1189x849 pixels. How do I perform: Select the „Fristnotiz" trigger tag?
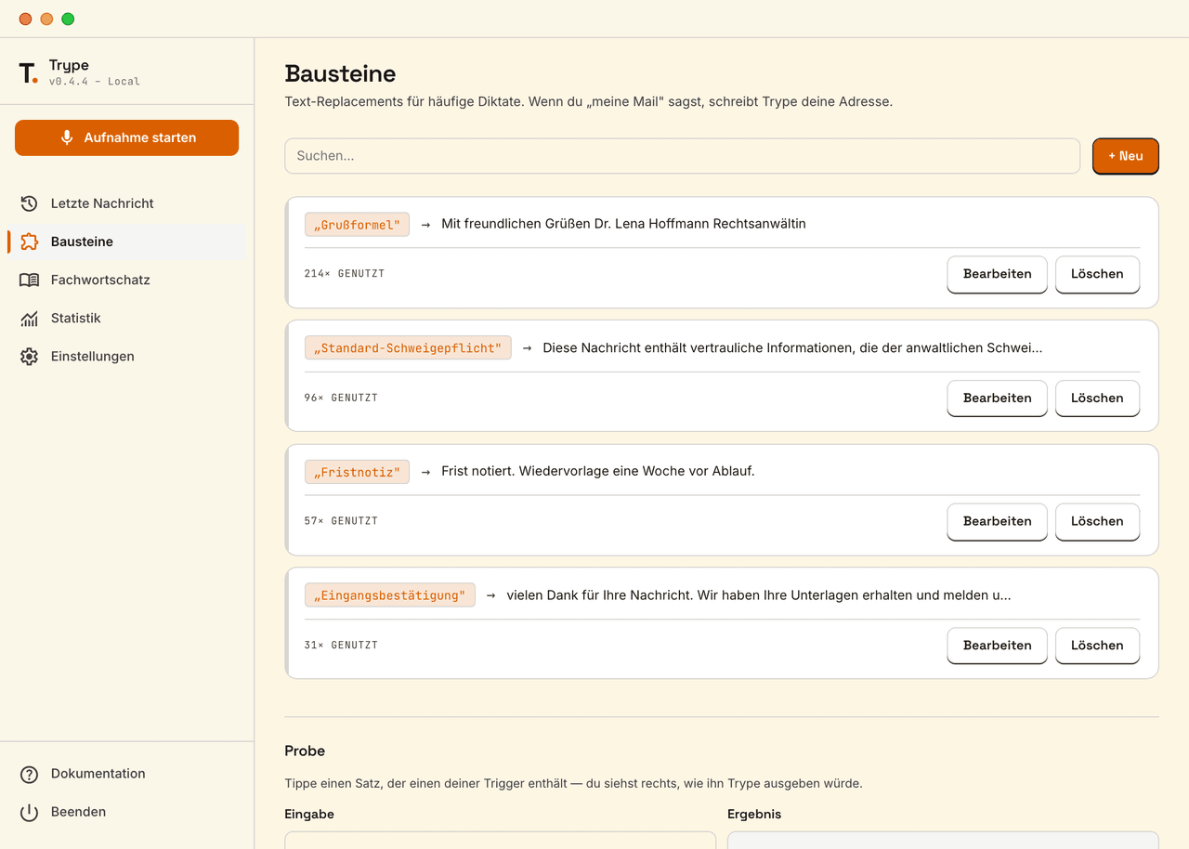tap(357, 472)
